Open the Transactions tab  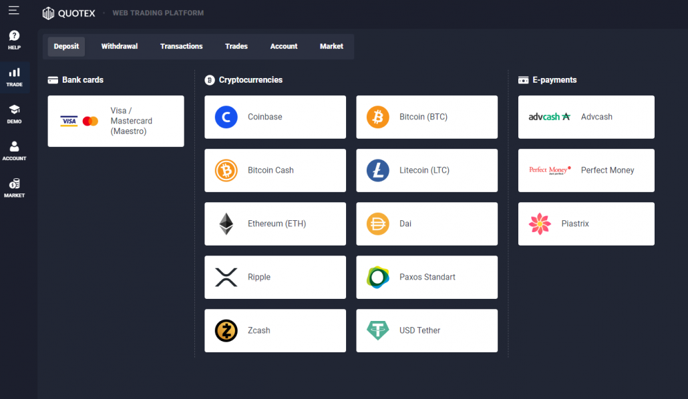click(181, 47)
